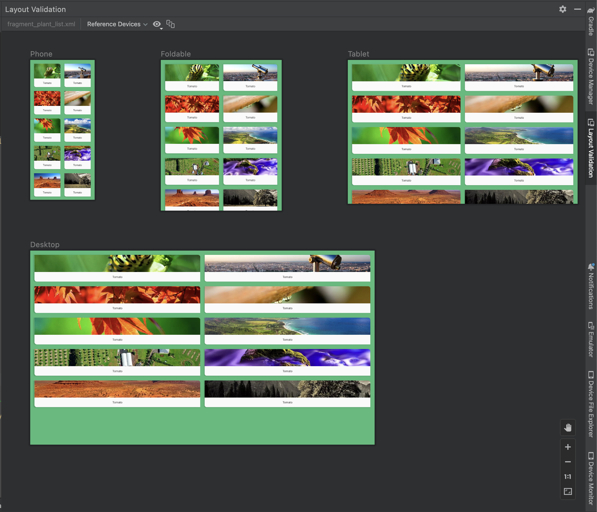Click zoom to 1:1 button
Viewport: 597px width, 512px height.
tap(568, 476)
